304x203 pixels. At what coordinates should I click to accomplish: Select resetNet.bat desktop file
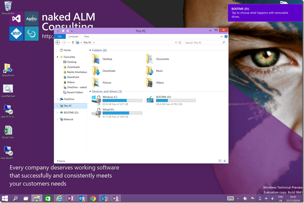(8, 91)
